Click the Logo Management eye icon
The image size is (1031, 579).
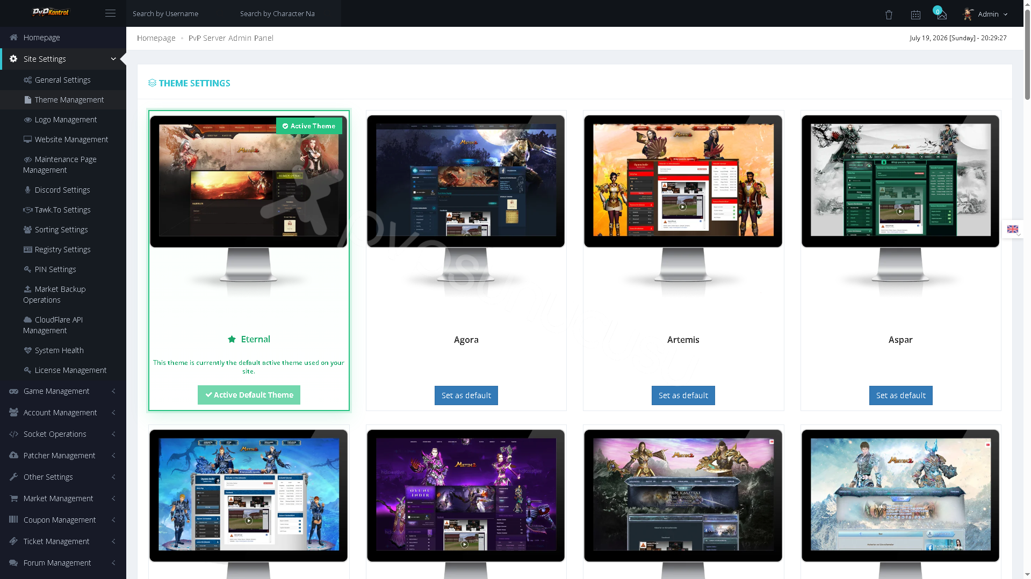coord(27,120)
